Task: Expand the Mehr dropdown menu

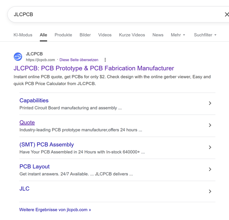Action: 178,35
